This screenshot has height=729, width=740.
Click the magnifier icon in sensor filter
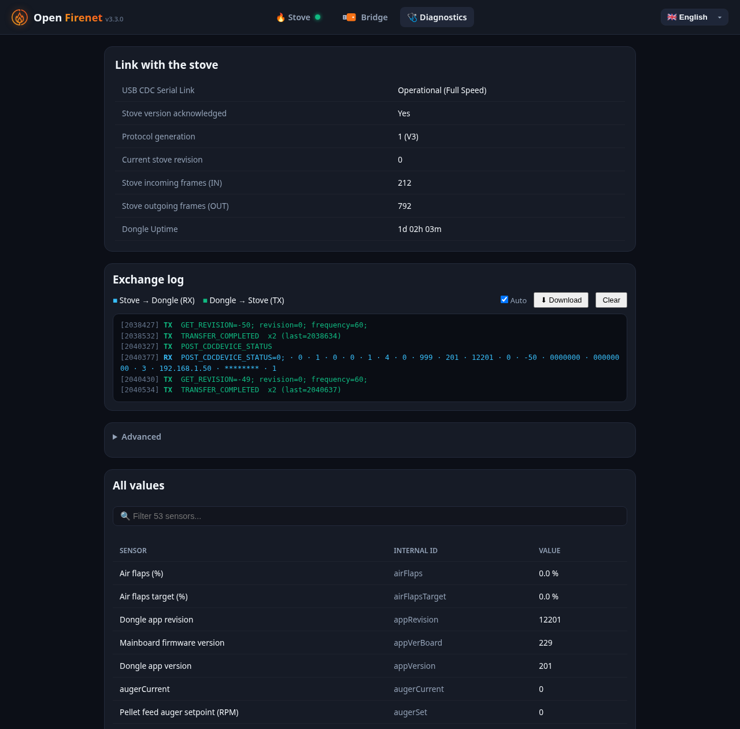tap(125, 516)
